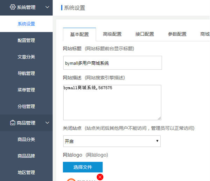This screenshot has height=181, width=210.
Task: Navigate to 导航管理 in sidebar
Action: pyautogui.click(x=26, y=74)
